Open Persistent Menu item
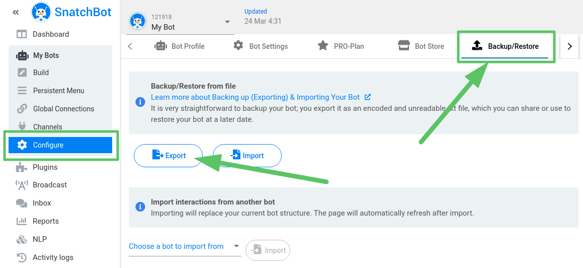This screenshot has width=583, height=268. coord(58,91)
